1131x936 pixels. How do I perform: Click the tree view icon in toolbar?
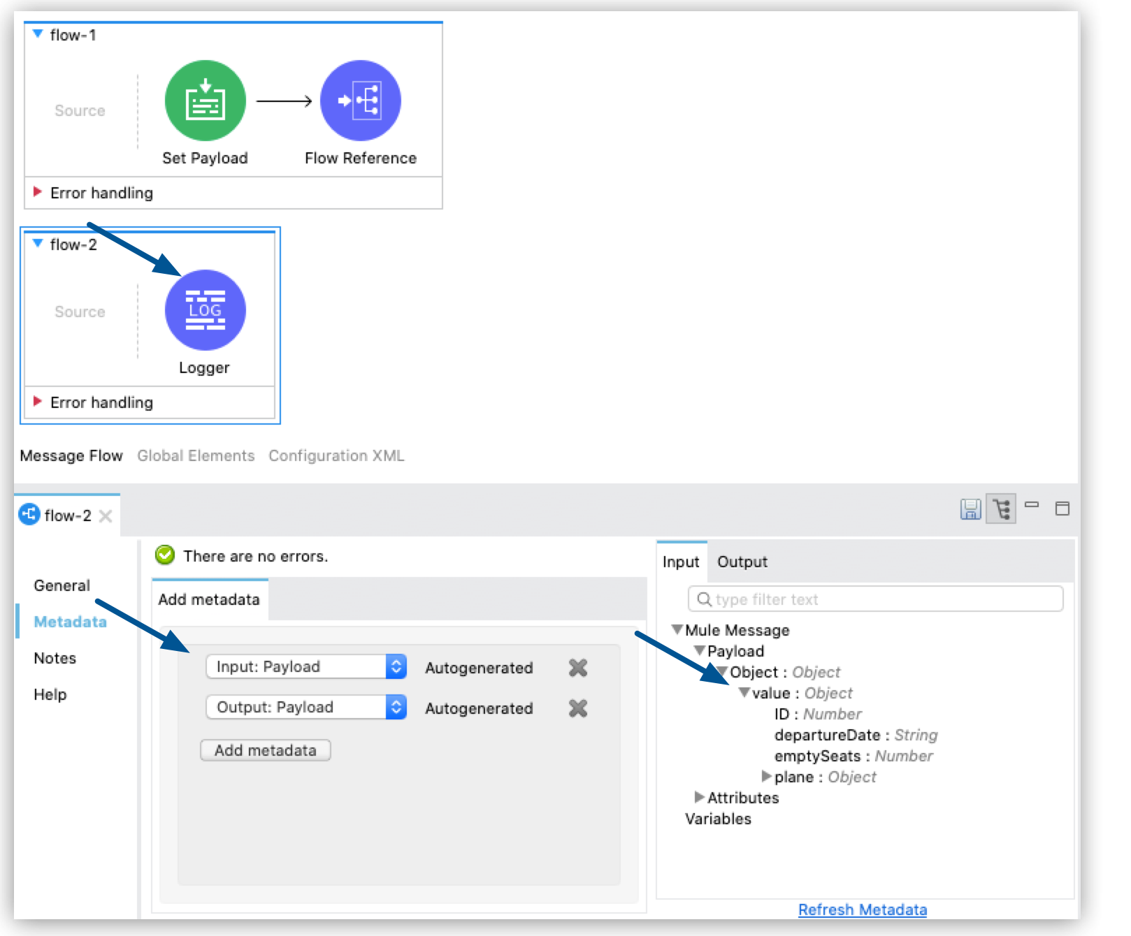click(x=1002, y=509)
